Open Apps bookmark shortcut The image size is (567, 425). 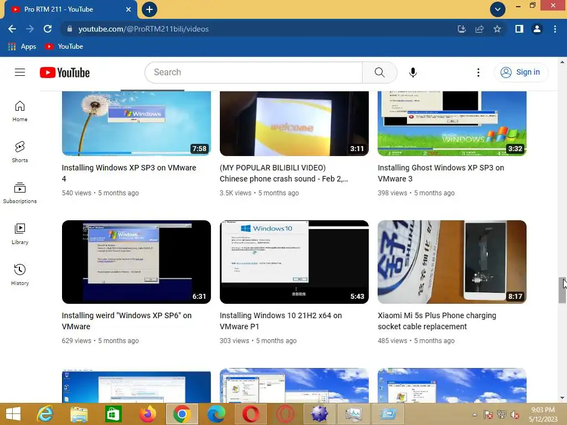(x=22, y=46)
